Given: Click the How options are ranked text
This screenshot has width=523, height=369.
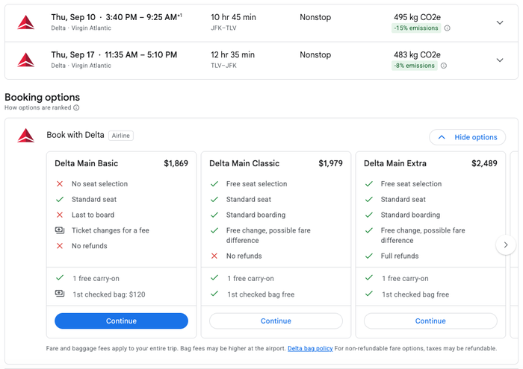Looking at the screenshot, I should point(37,108).
